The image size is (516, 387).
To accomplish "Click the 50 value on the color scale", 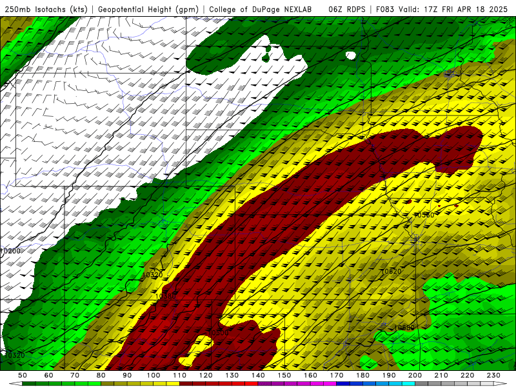I will click(23, 375).
